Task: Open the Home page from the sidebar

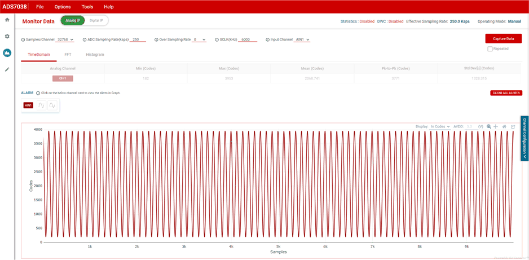Action: [x=7, y=20]
